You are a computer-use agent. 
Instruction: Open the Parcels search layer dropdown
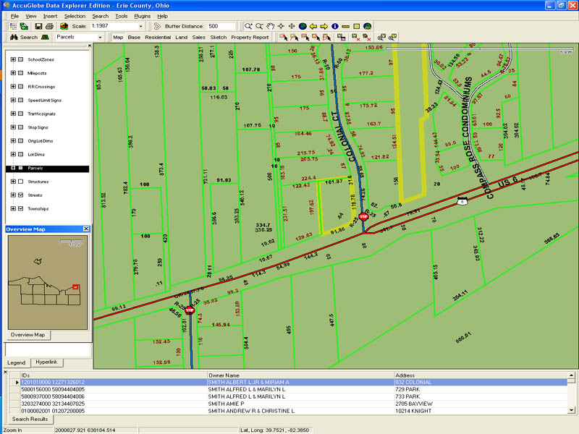coord(100,38)
